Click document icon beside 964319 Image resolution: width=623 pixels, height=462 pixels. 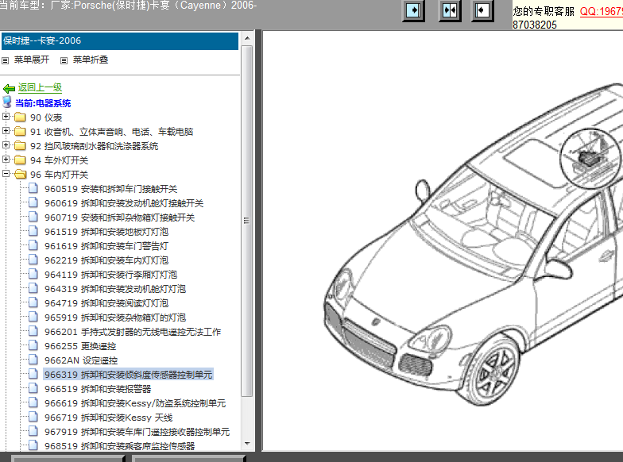click(x=33, y=288)
